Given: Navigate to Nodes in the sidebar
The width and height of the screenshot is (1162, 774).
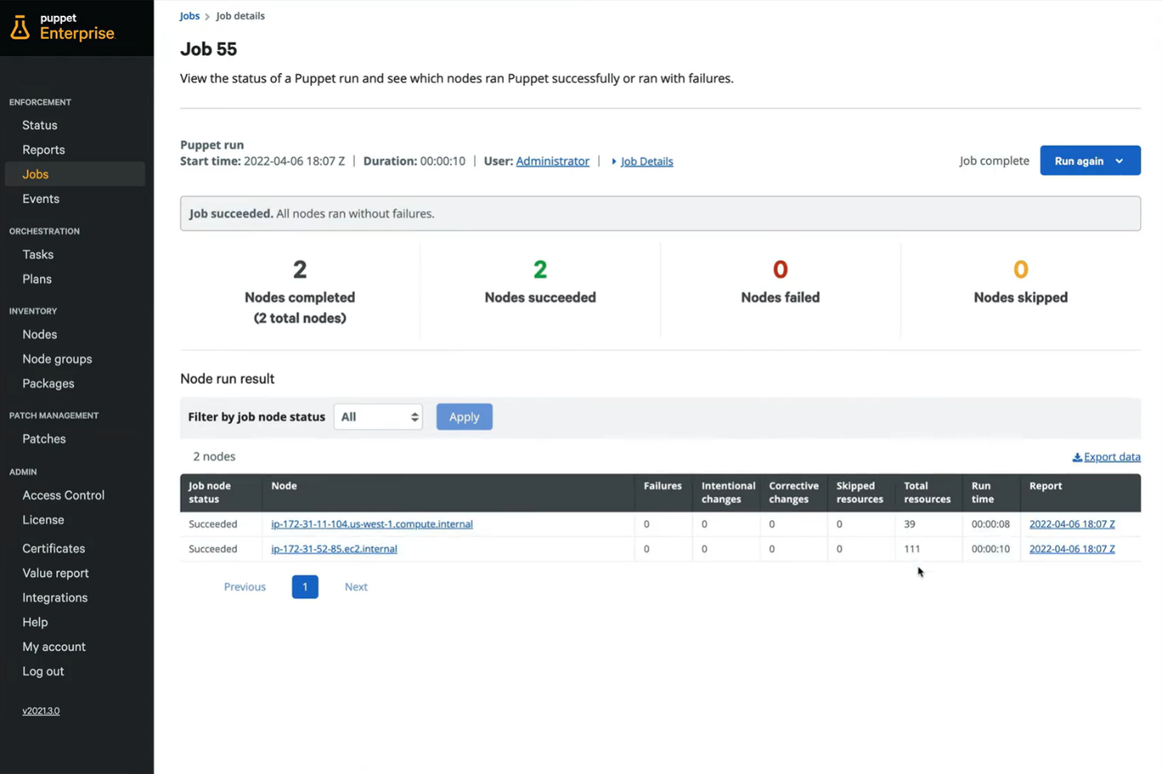Looking at the screenshot, I should pos(39,334).
